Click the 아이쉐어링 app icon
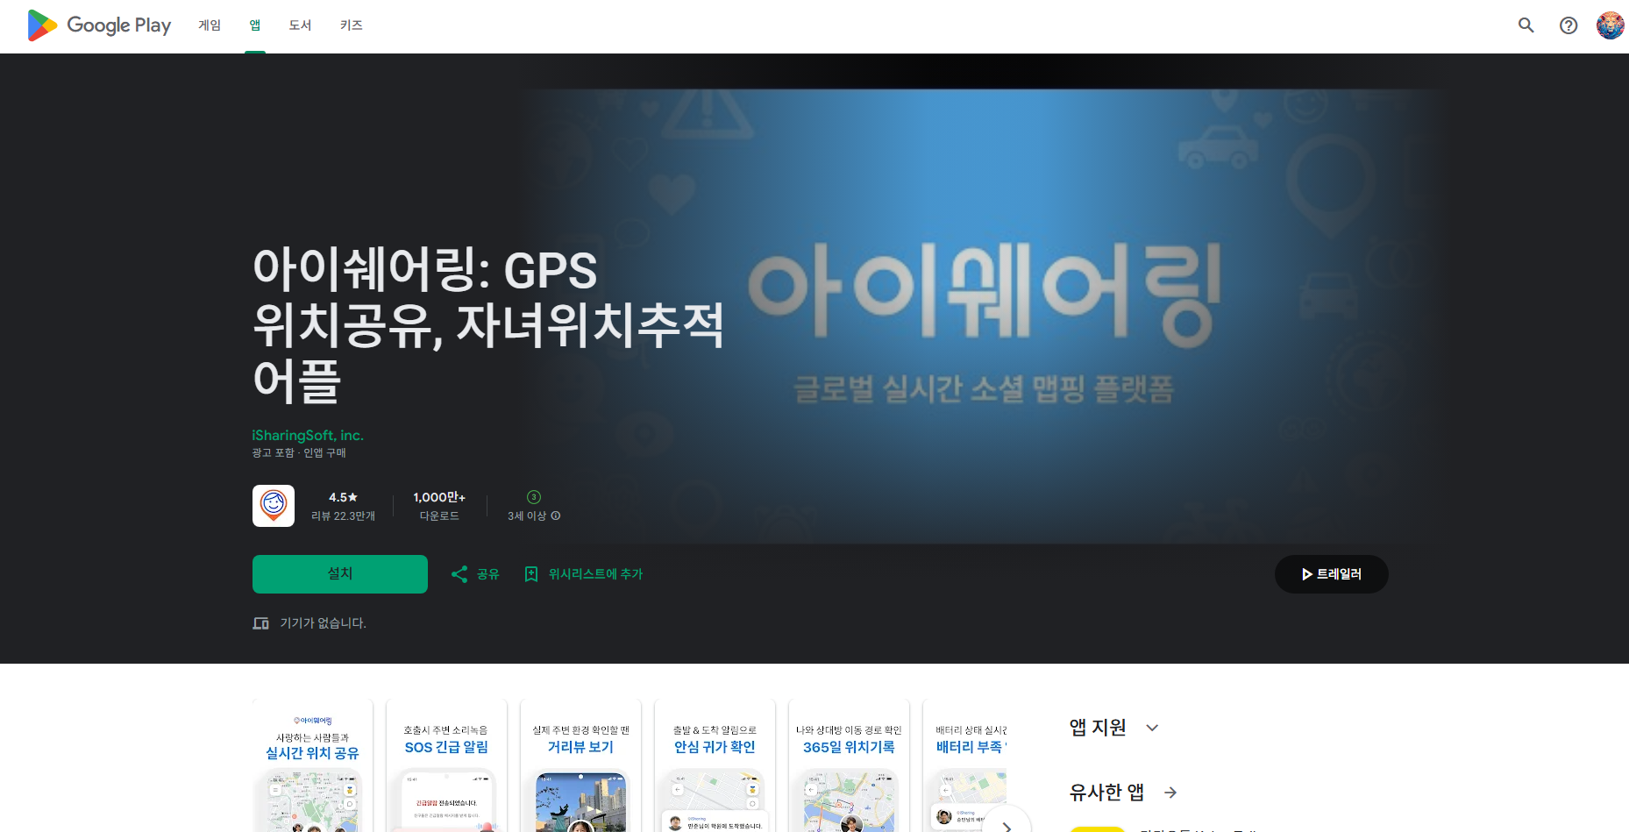 click(273, 506)
